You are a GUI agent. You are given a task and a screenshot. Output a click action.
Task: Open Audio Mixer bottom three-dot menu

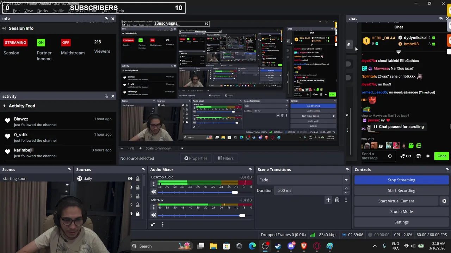162,224
